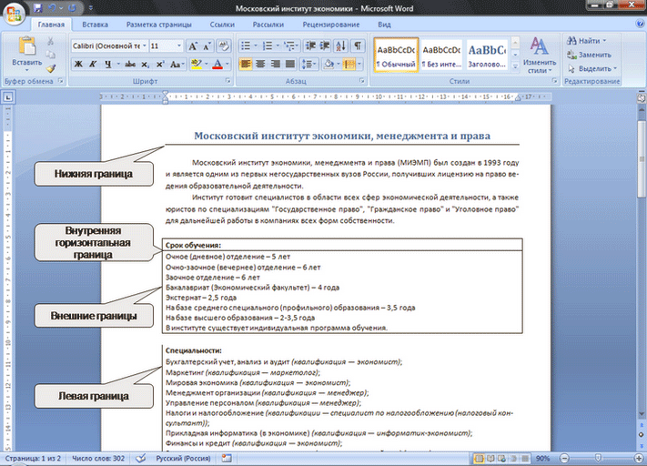The width and height of the screenshot is (647, 466).
Task: Open highlight color dropdown arrow
Action: (207, 64)
